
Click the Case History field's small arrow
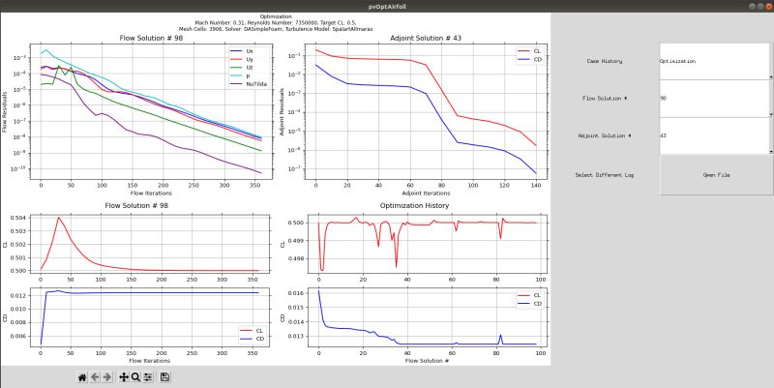(x=771, y=77)
